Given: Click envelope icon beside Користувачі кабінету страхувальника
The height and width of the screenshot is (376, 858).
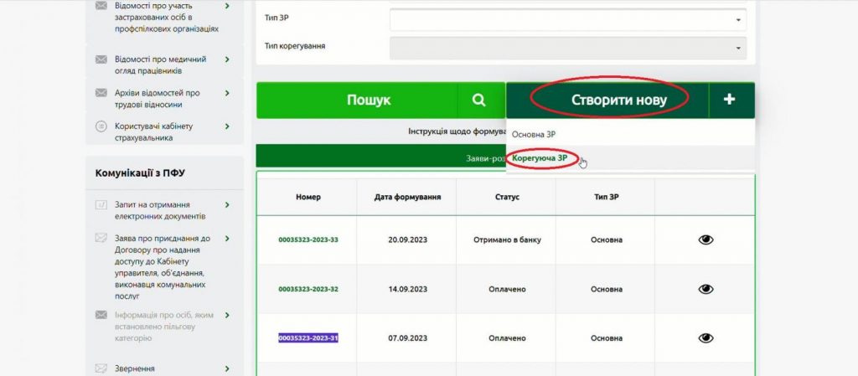Looking at the screenshot, I should click(101, 126).
